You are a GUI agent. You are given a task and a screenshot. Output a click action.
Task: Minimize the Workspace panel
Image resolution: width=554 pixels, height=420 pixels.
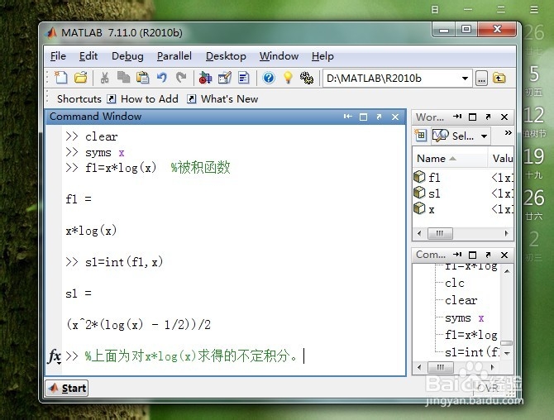tap(457, 117)
